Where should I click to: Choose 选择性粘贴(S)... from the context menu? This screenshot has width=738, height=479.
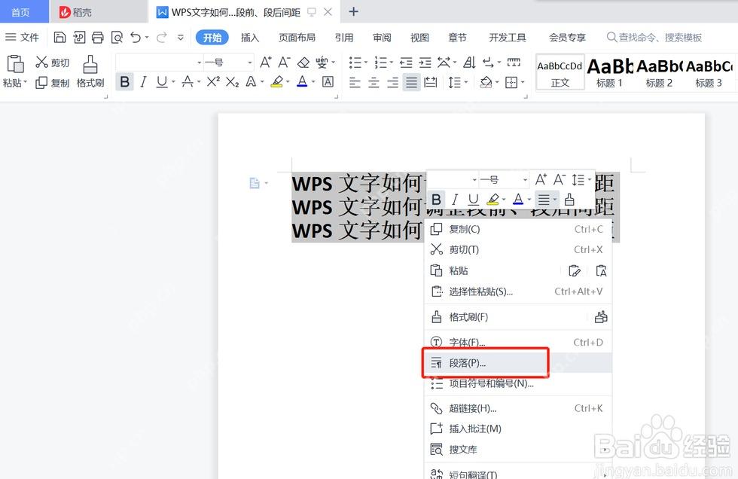click(518, 291)
